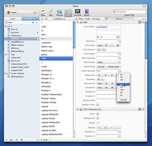Viewport: 152px width, 146px height.
Task: Open the font family plus dropdown button
Action: (118, 37)
